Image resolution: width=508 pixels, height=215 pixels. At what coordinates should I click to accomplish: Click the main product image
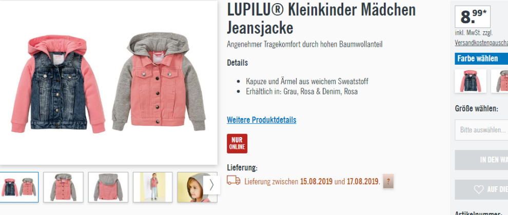(x=108, y=83)
